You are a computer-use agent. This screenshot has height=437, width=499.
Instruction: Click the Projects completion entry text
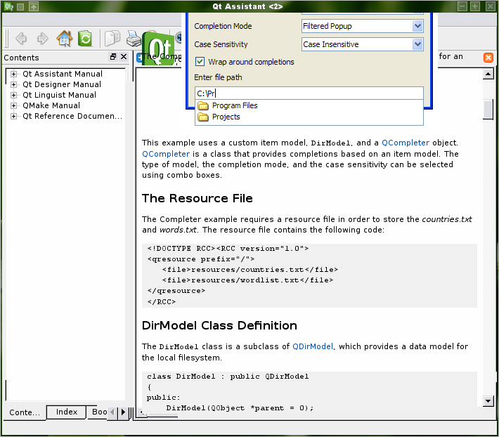coord(226,117)
